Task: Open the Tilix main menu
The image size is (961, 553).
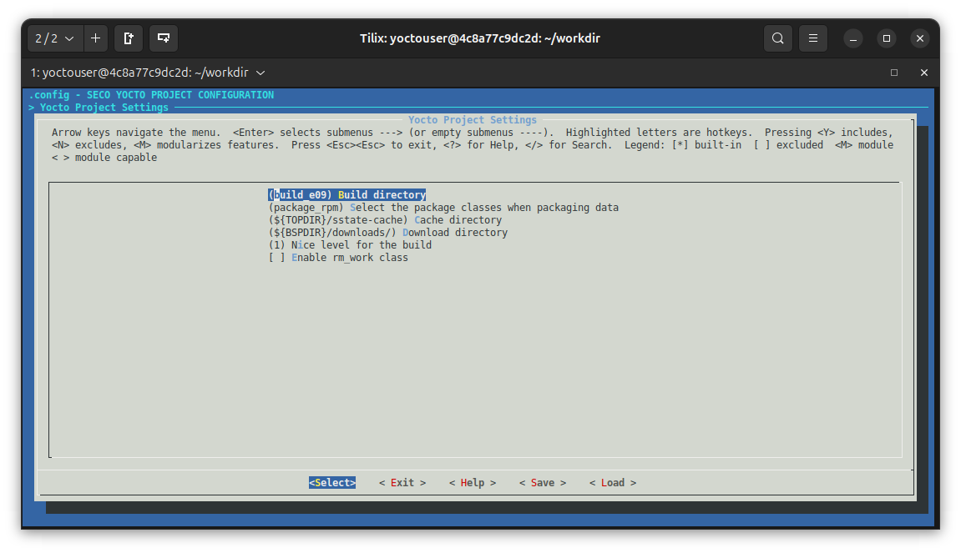Action: pyautogui.click(x=812, y=38)
